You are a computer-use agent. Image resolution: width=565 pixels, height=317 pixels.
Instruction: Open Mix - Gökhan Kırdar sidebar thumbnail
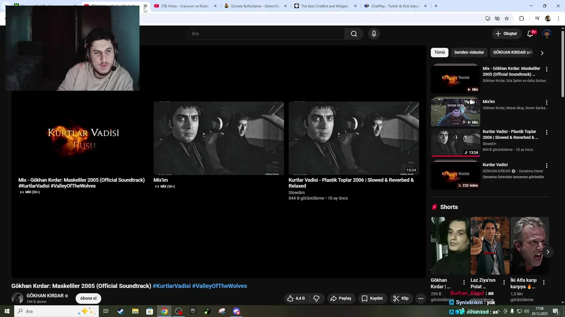tap(456, 79)
